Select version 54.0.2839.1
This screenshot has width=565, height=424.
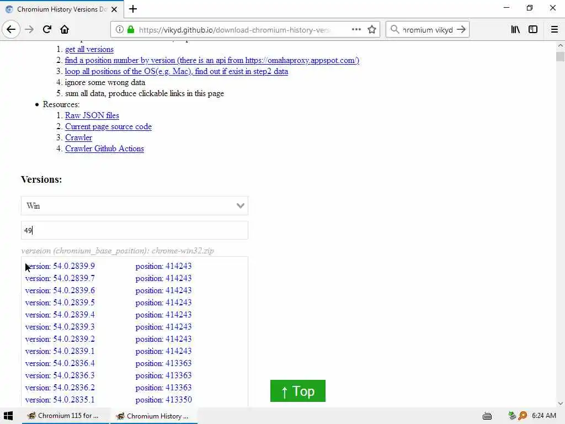(x=60, y=351)
